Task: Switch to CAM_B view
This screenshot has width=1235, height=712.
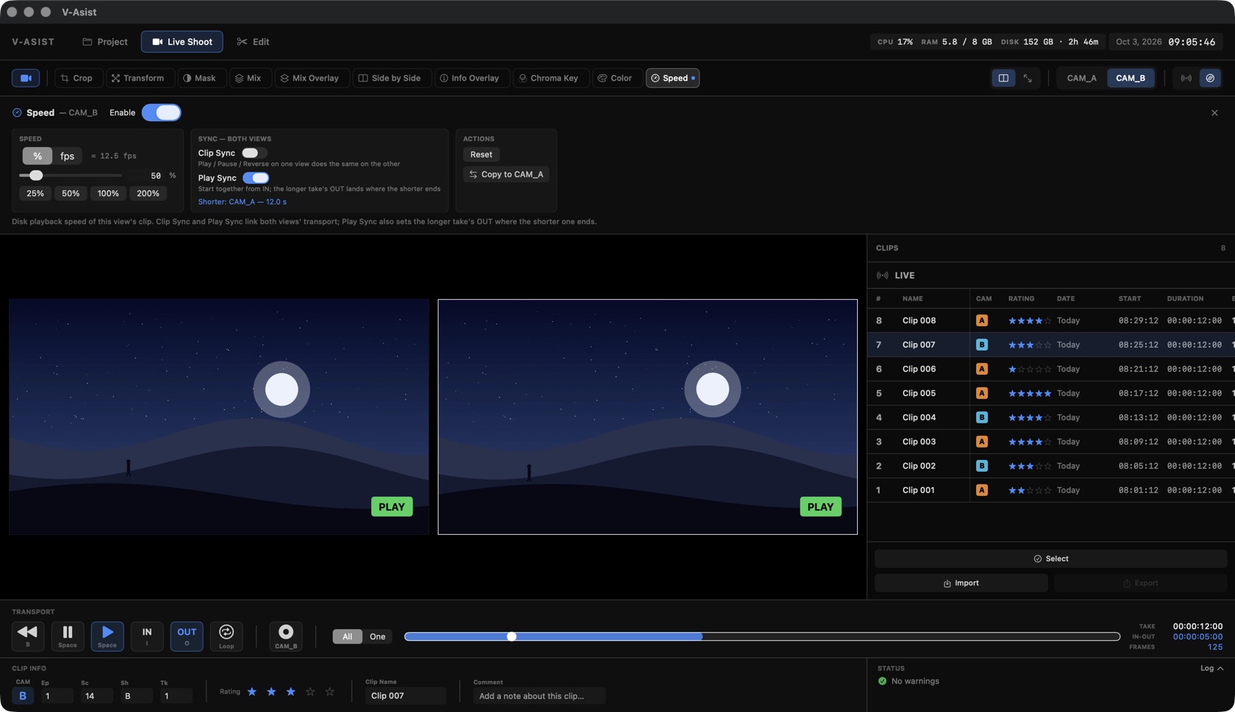Action: [x=1131, y=78]
